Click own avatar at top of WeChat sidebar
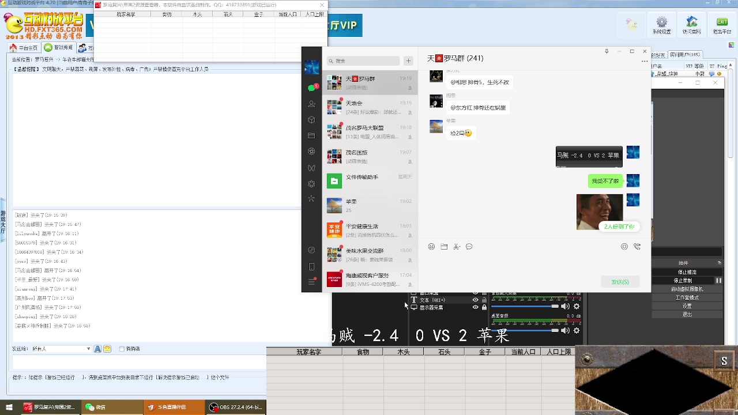 point(311,67)
